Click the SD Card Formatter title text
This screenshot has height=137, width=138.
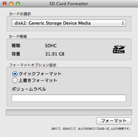click(x=69, y=4)
